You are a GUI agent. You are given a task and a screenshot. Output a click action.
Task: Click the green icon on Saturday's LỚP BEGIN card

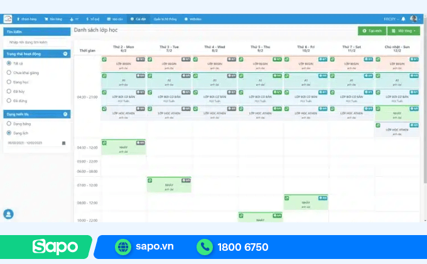(332, 59)
